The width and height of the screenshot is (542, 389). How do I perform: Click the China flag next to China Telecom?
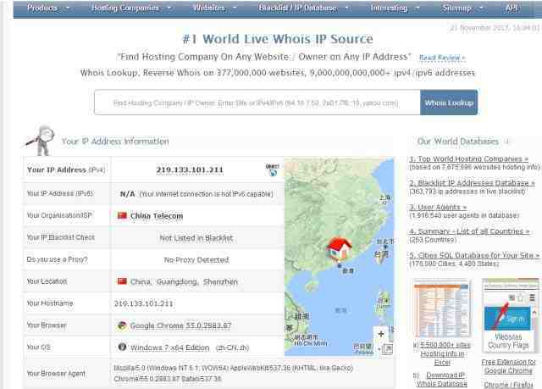click(122, 215)
